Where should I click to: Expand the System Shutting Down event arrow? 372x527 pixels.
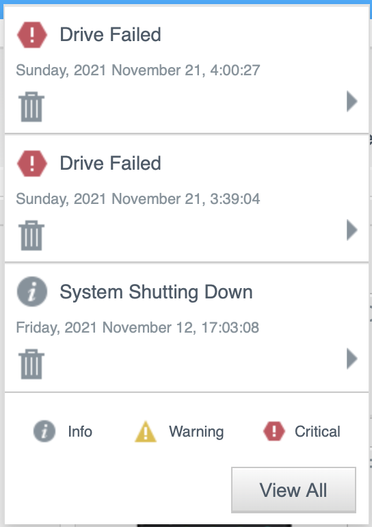352,359
